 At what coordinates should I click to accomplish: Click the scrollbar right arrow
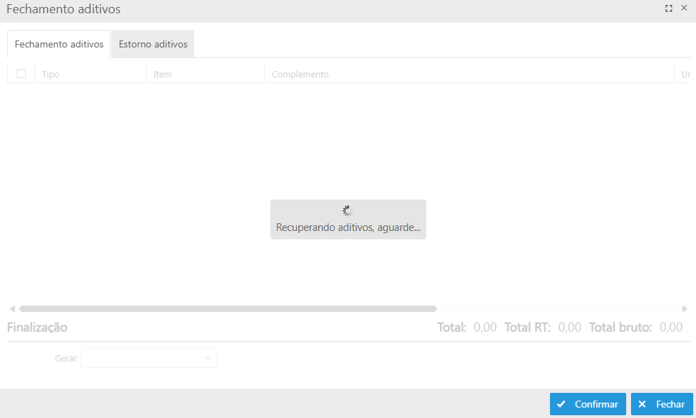click(x=685, y=308)
